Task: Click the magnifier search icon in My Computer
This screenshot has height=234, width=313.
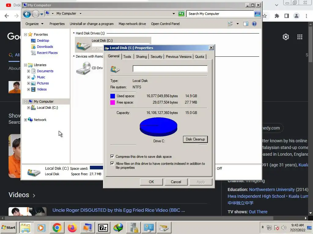Action: (x=257, y=14)
